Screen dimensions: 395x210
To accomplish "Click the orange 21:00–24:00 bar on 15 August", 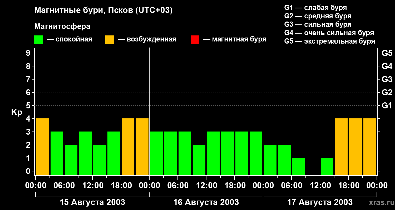I will tap(142, 147).
